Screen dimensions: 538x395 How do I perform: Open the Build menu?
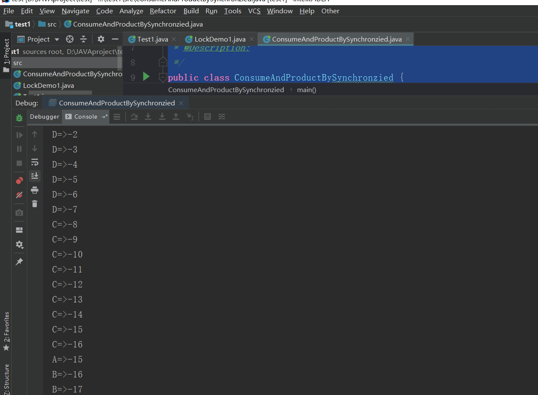191,11
